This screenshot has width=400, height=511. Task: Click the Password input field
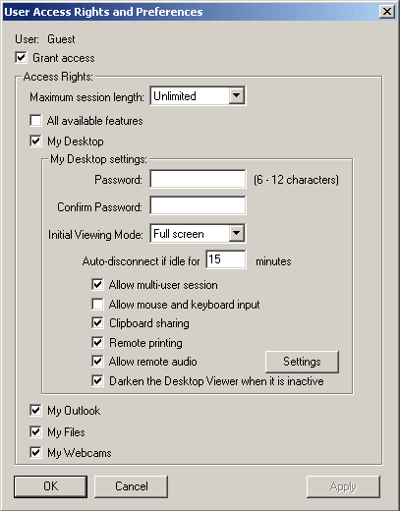pyautogui.click(x=198, y=179)
